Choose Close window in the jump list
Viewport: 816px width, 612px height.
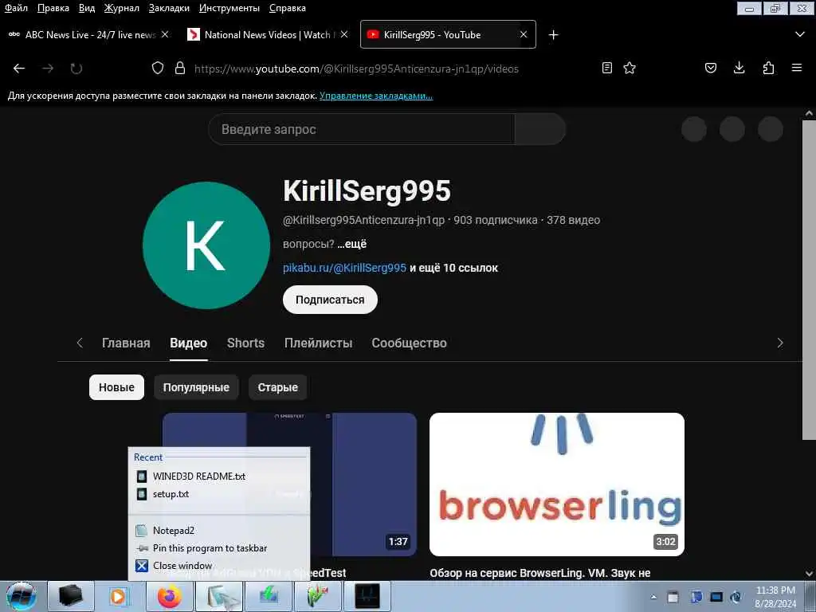218,566
